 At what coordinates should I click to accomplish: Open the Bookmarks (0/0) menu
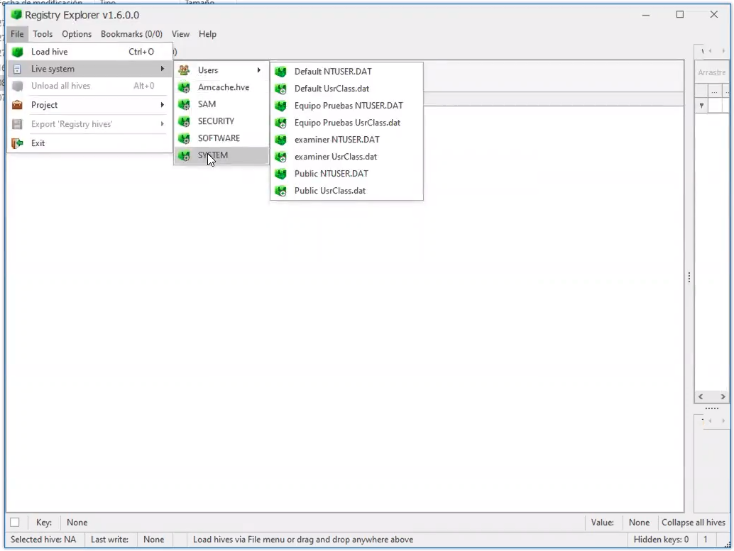click(x=131, y=34)
